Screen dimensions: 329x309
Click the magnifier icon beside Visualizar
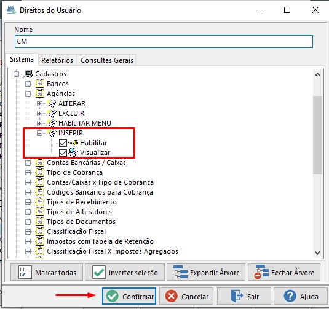point(73,153)
